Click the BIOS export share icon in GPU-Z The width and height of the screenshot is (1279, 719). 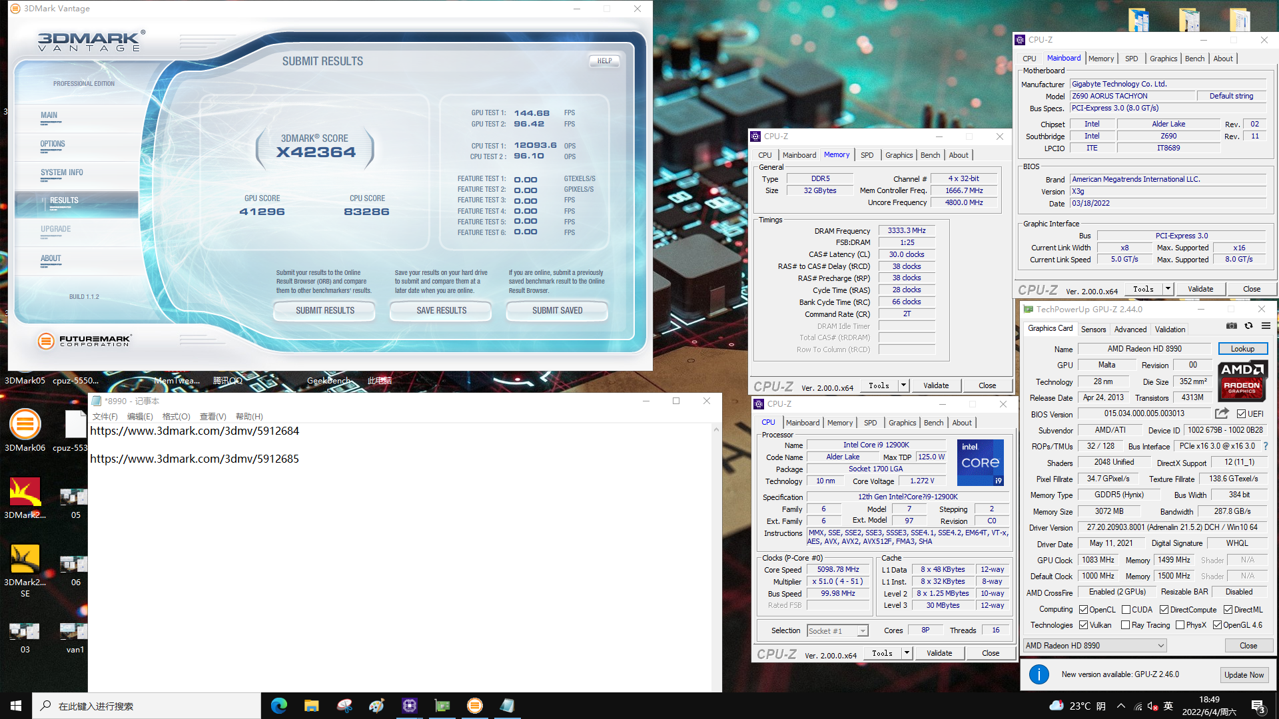(x=1222, y=413)
